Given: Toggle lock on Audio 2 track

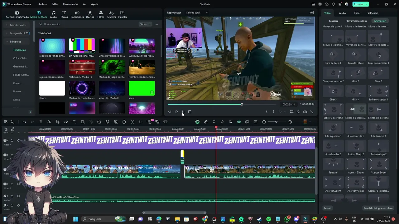Looking at the screenshot, I should (x=12, y=205).
